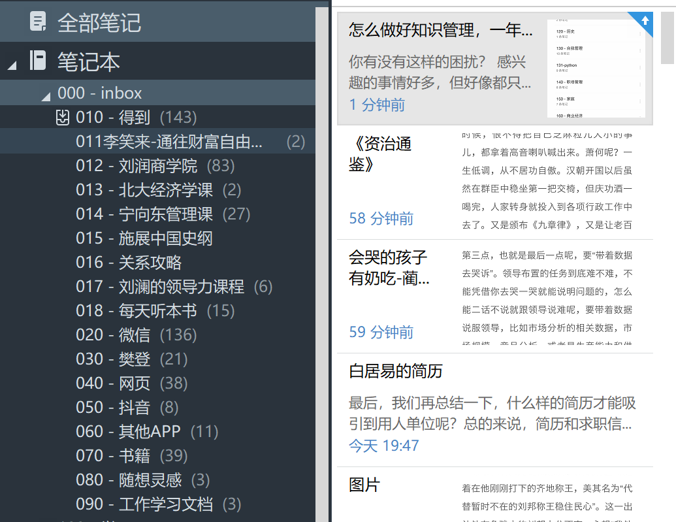Select the 笔记本 heading label
676x522 pixels.
[88, 61]
